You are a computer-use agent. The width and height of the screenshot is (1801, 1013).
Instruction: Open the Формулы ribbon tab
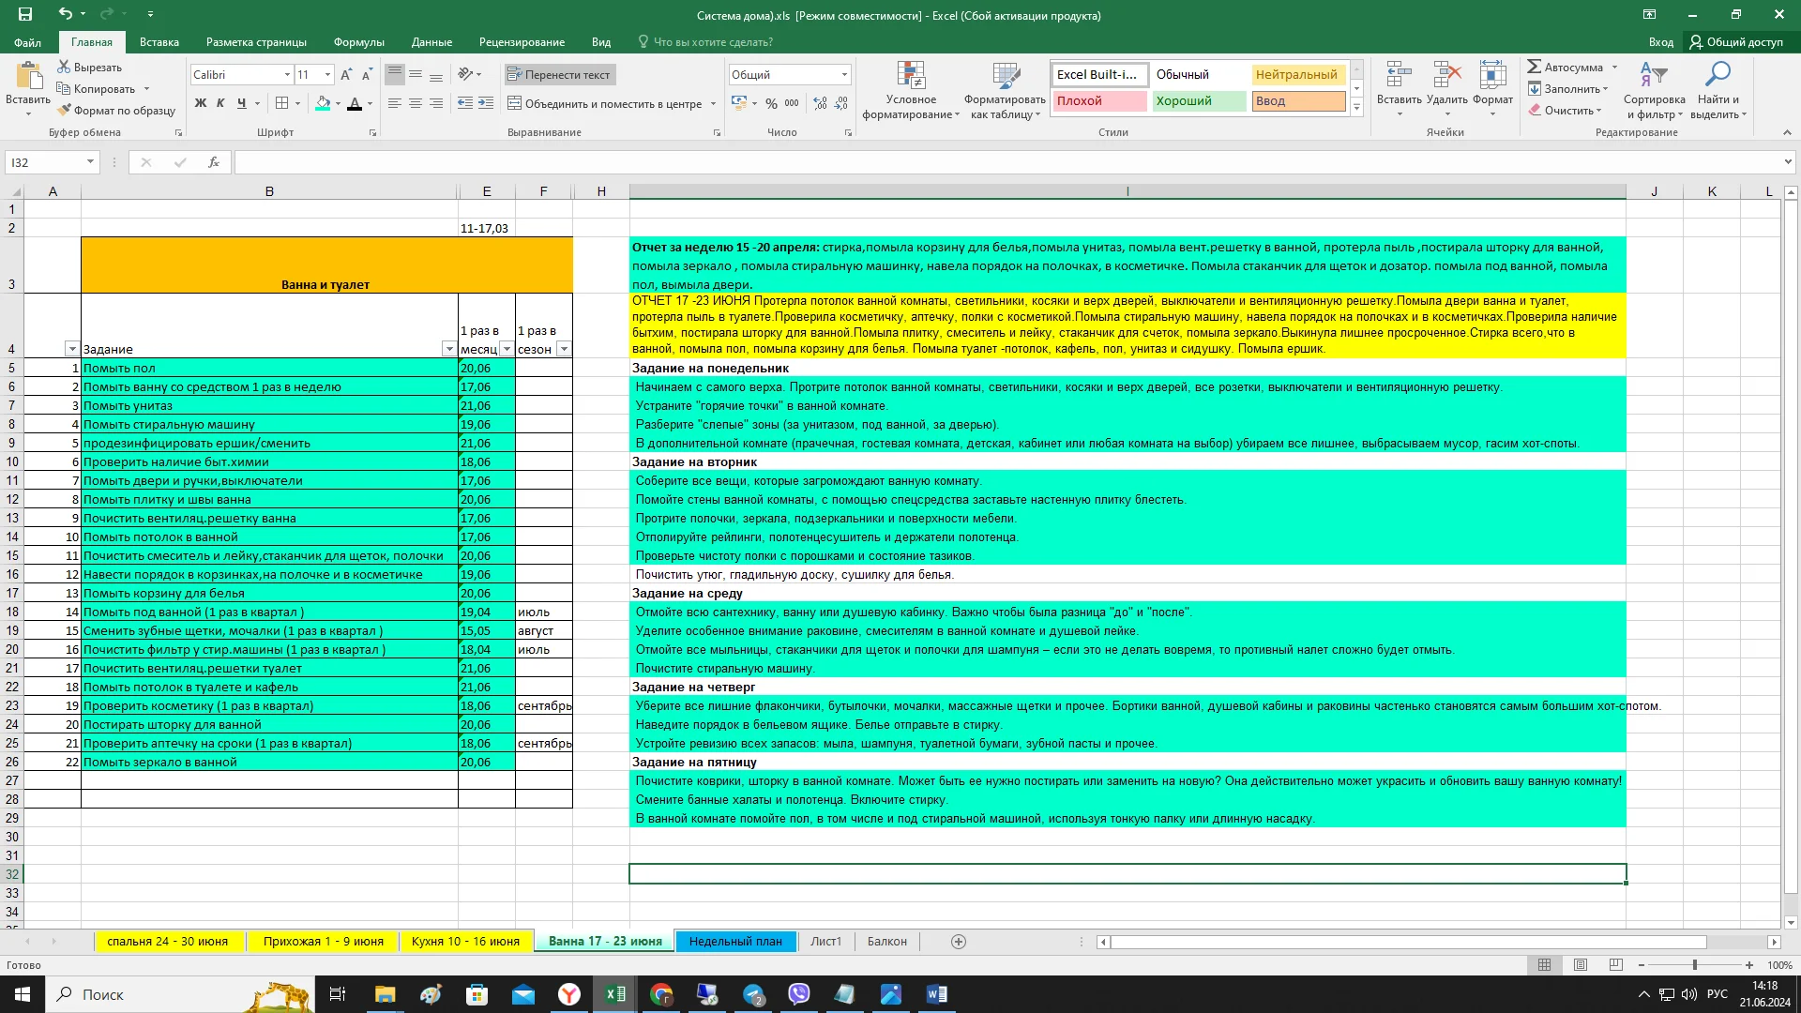pos(358,42)
